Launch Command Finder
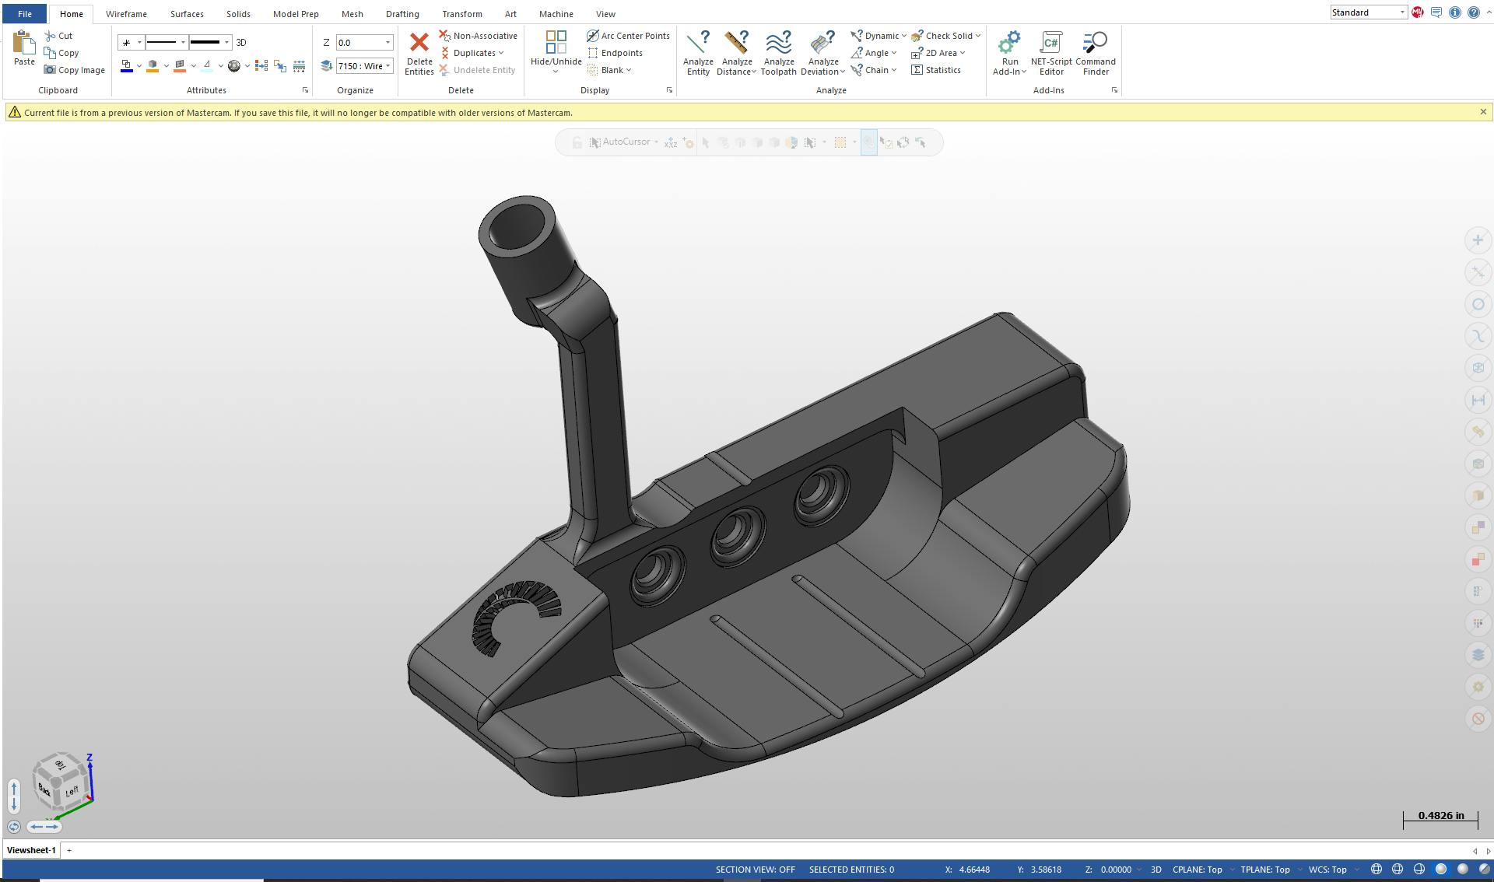 (1096, 53)
